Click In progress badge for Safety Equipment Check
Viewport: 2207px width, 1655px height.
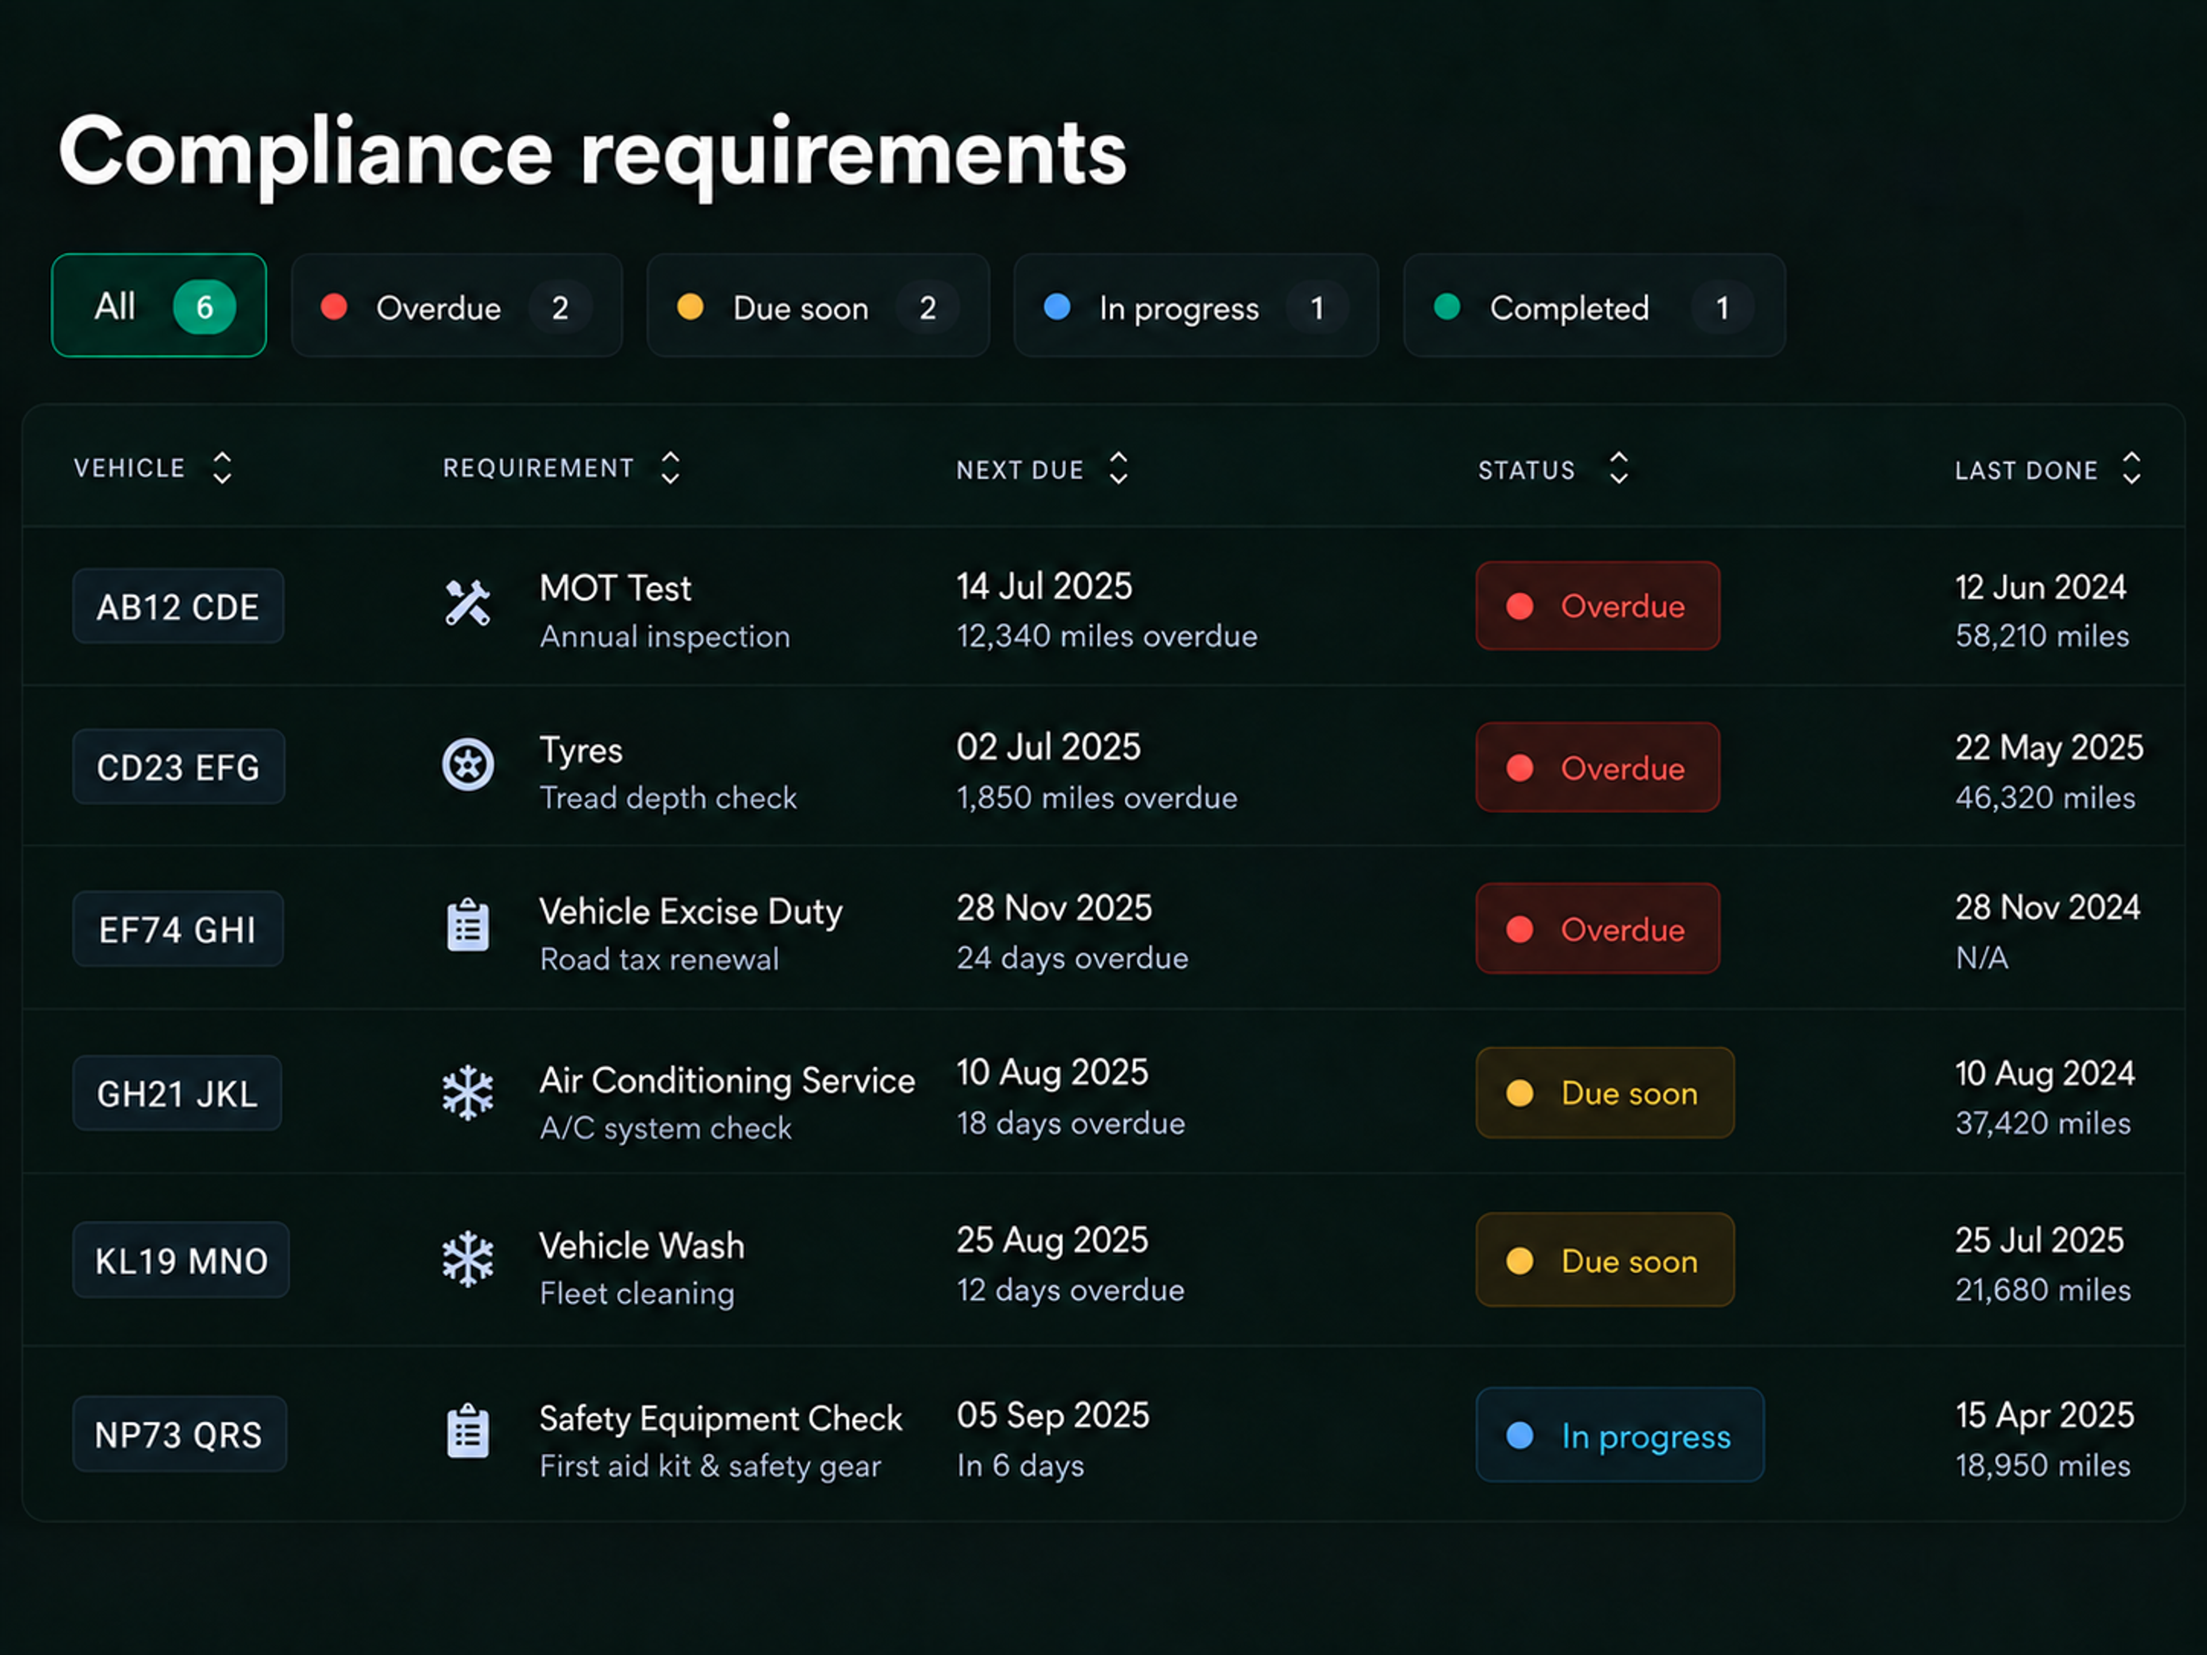point(1620,1434)
